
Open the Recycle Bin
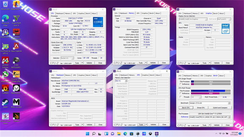tap(5, 5)
